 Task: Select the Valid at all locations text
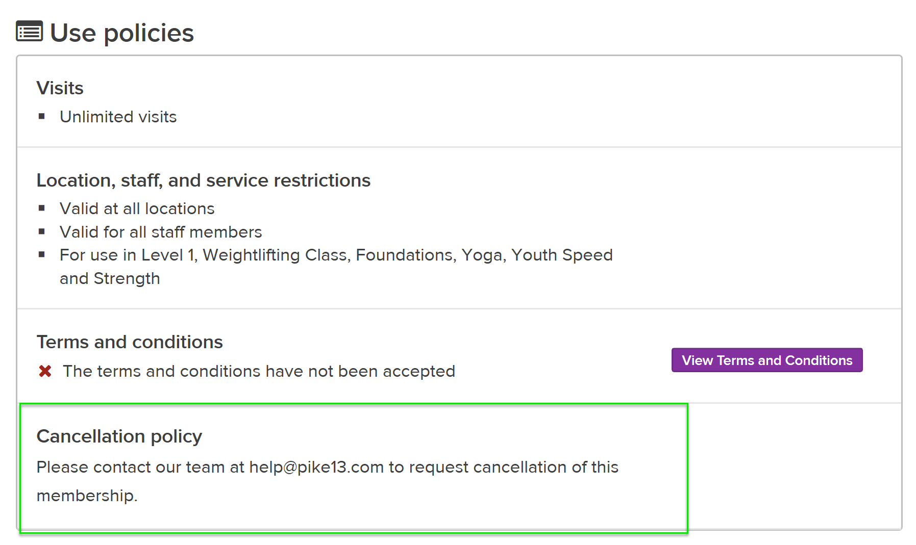[137, 209]
